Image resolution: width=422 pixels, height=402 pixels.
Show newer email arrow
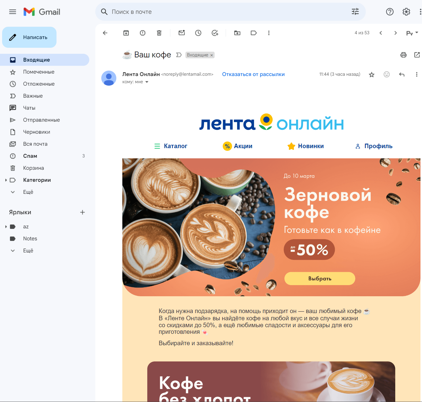pyautogui.click(x=381, y=33)
